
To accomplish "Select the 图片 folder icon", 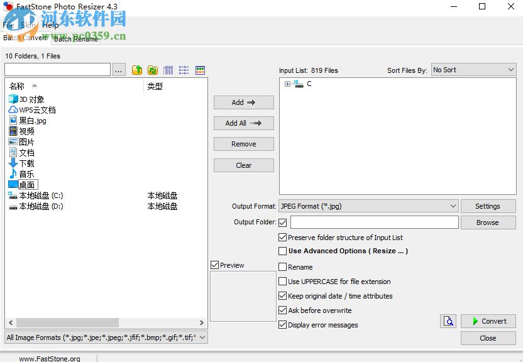I will pos(13,141).
